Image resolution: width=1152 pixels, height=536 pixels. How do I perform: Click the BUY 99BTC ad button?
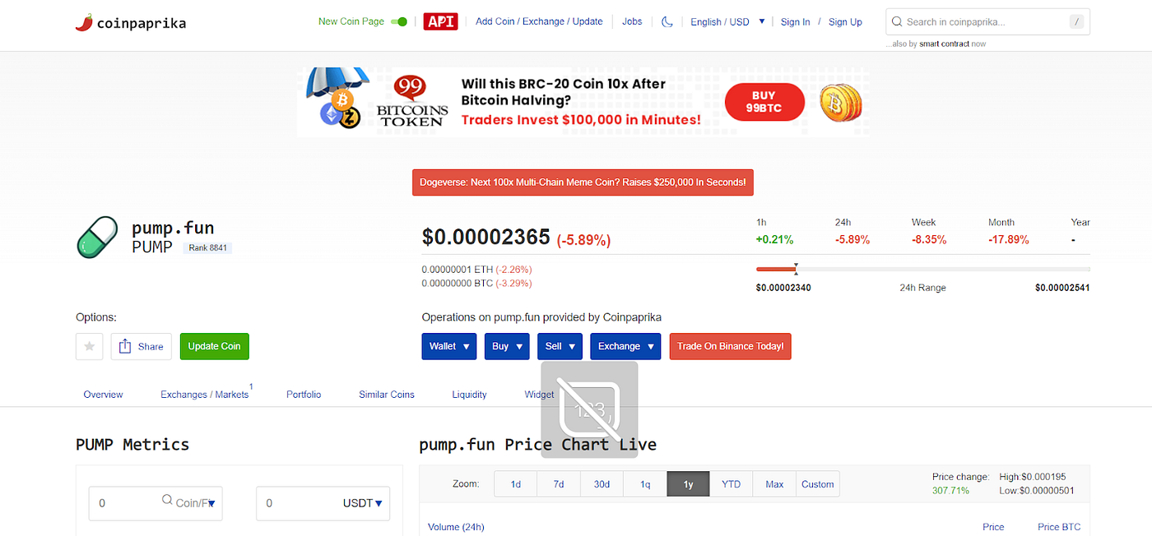point(764,102)
